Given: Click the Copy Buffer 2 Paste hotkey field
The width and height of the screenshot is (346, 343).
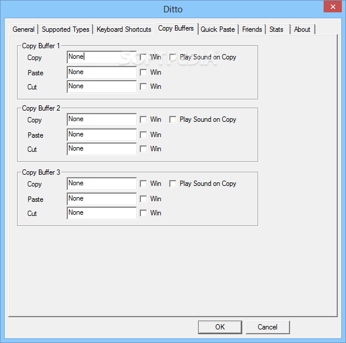Looking at the screenshot, I should tap(102, 135).
